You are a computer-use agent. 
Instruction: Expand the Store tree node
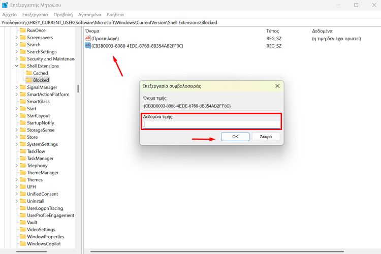click(17, 137)
